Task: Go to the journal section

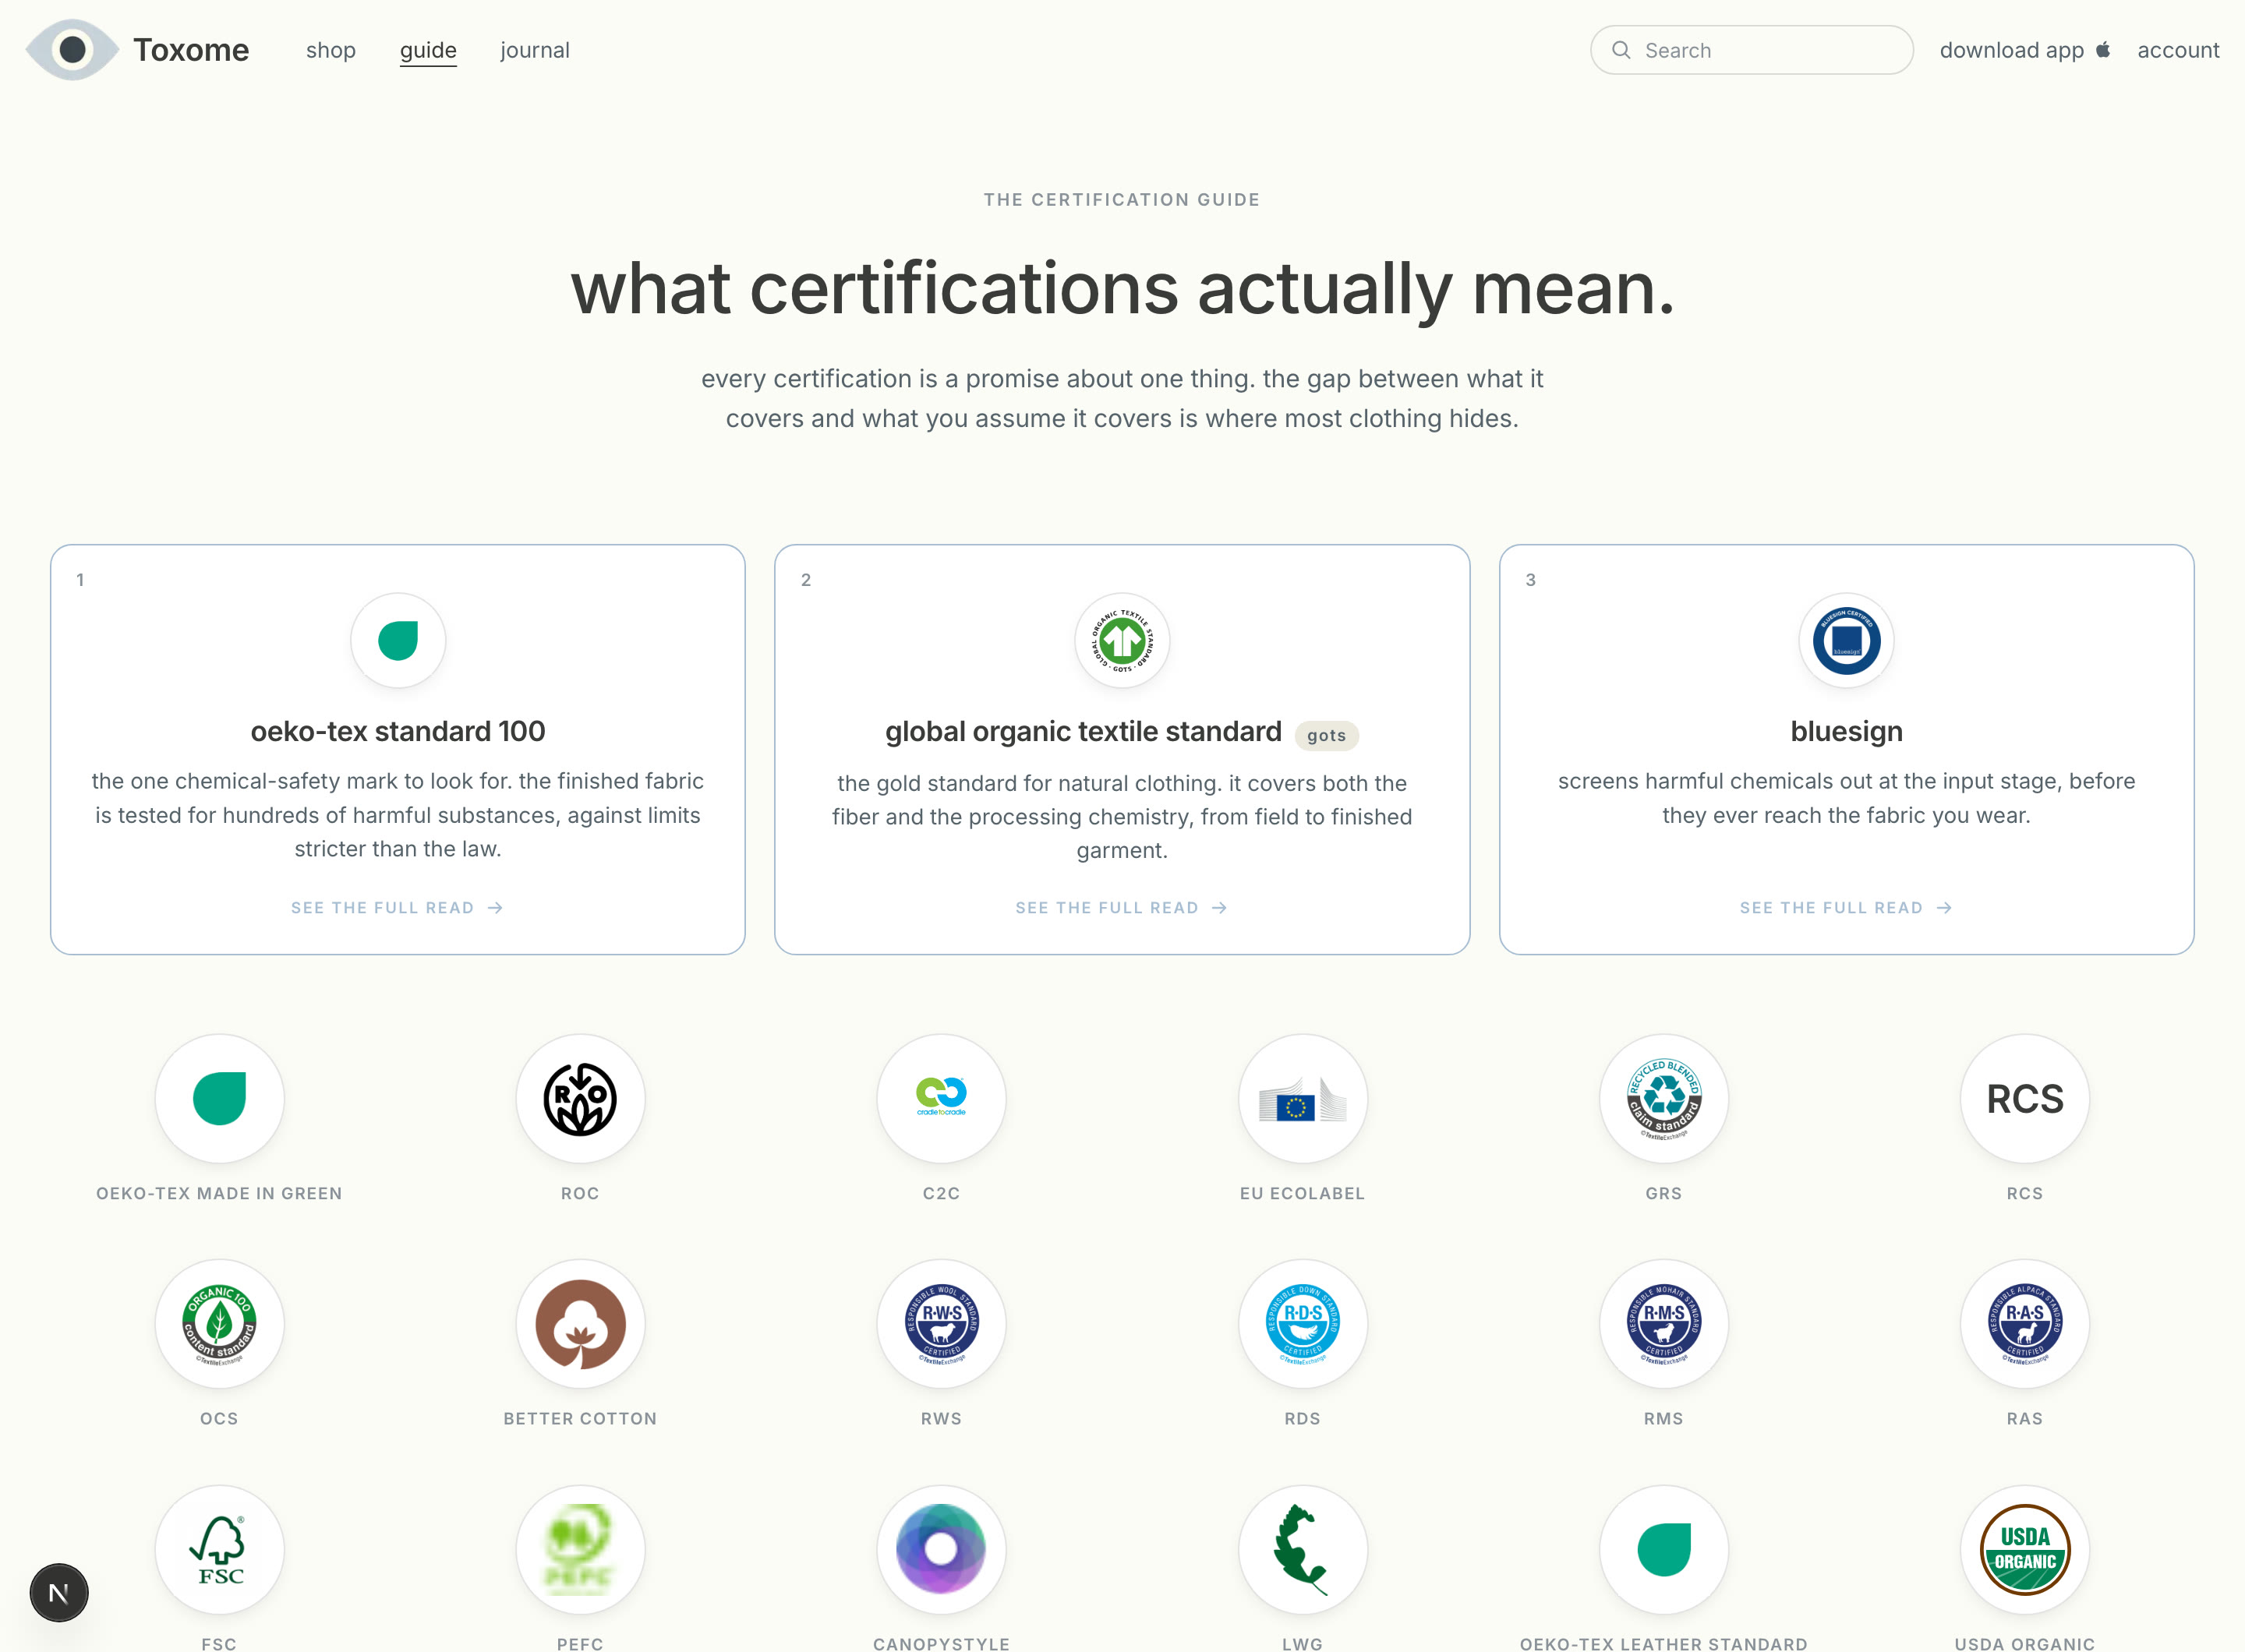Action: coord(536,50)
